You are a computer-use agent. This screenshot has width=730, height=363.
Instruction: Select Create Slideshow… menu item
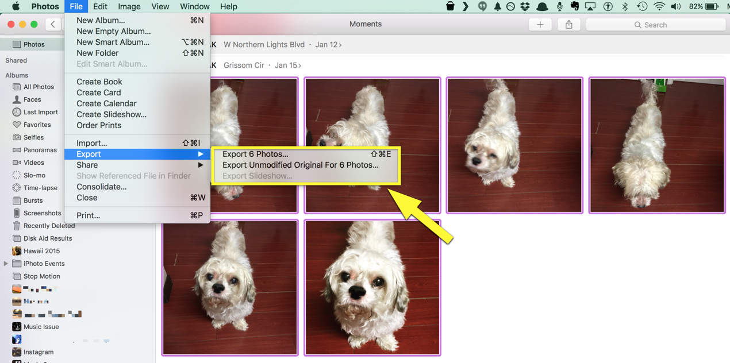(x=112, y=114)
